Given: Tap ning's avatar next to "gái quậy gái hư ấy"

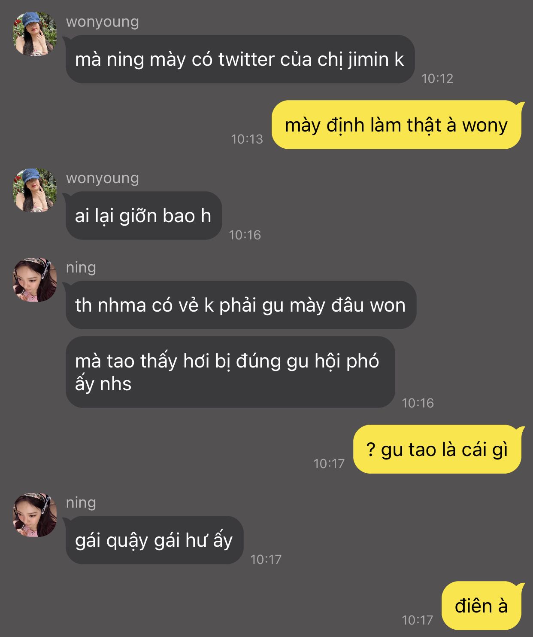Looking at the screenshot, I should click(35, 515).
